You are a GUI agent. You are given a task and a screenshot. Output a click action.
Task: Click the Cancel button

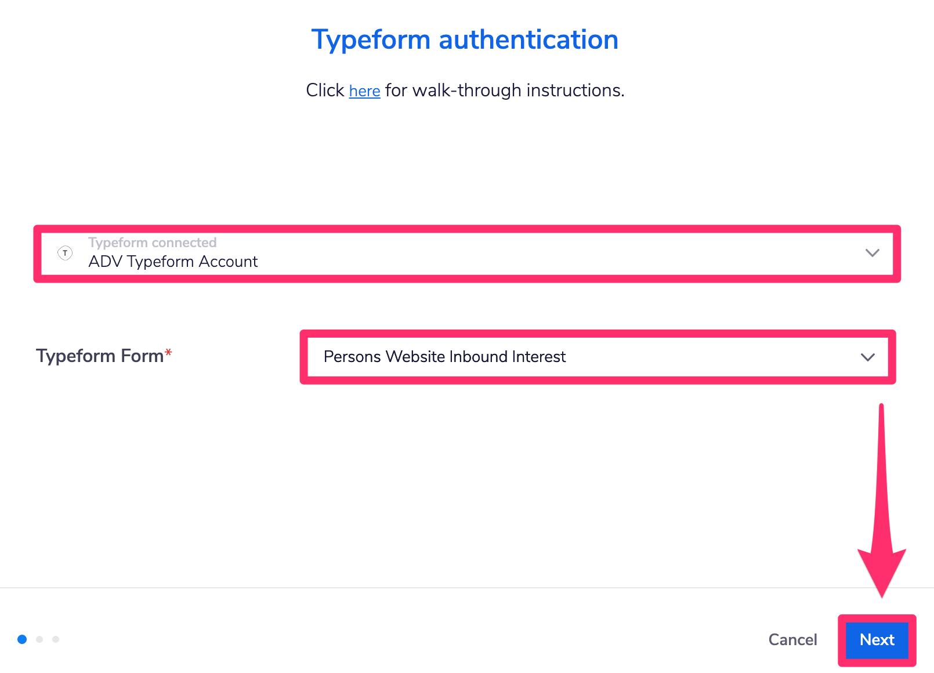point(792,640)
